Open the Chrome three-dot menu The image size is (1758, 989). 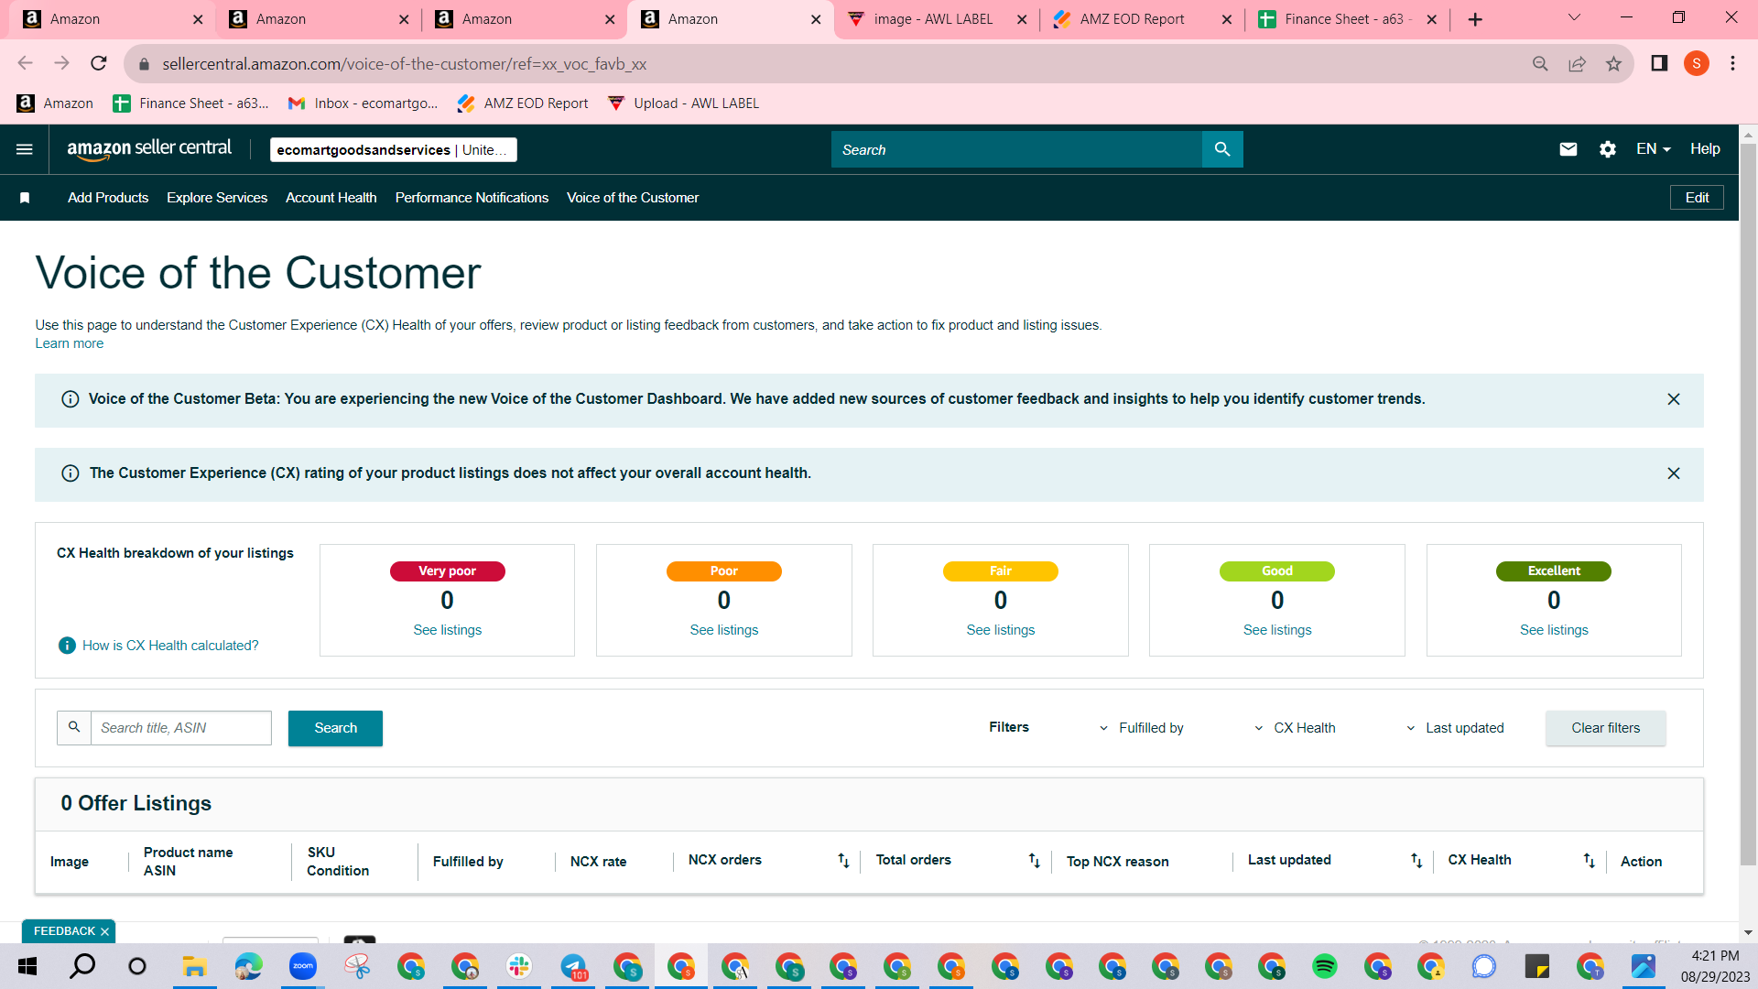tap(1732, 63)
